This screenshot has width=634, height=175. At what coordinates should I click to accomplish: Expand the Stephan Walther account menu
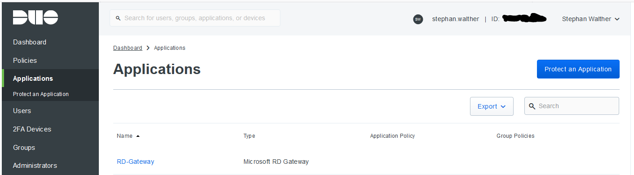coord(591,19)
